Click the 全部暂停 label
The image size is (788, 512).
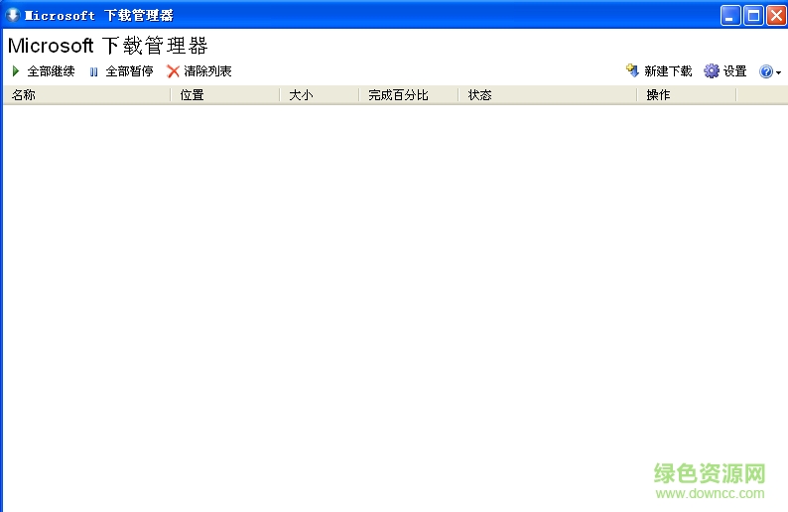tap(129, 71)
